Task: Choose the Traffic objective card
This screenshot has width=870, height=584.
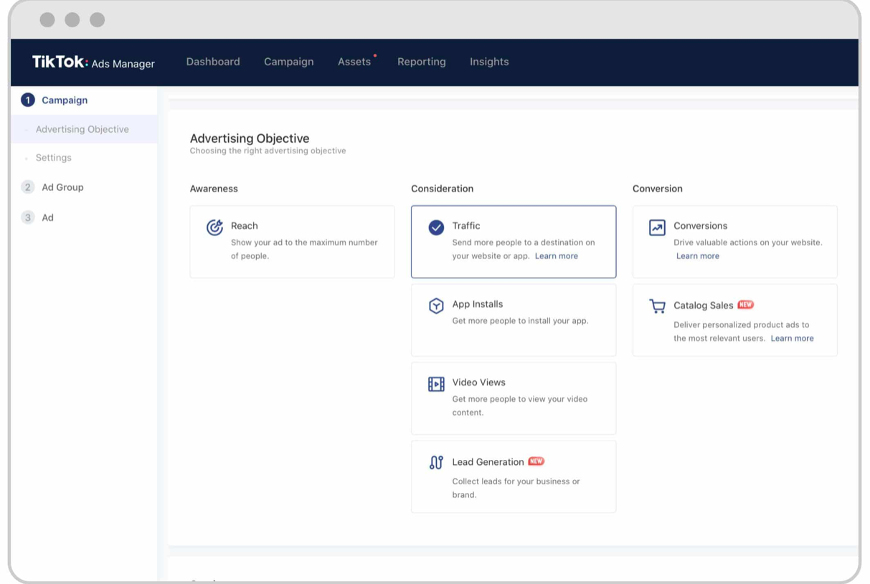Action: (514, 242)
